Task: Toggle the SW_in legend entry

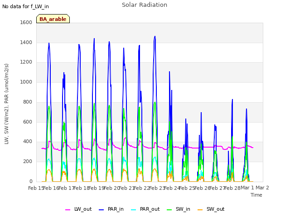Action: click(179, 209)
